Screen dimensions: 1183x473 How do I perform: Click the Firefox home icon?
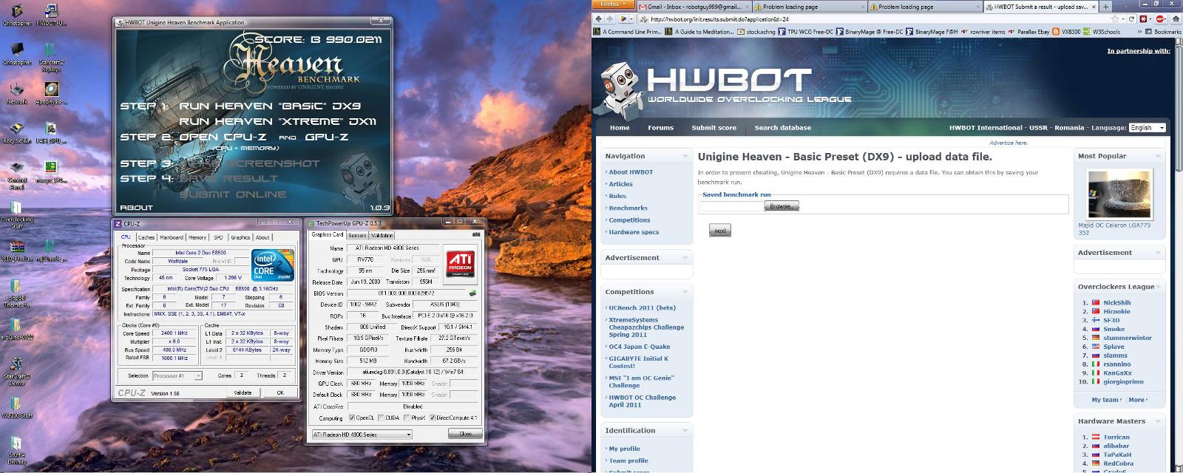coord(1176,18)
